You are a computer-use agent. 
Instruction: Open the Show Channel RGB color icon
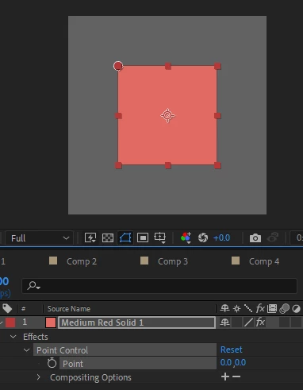point(186,237)
